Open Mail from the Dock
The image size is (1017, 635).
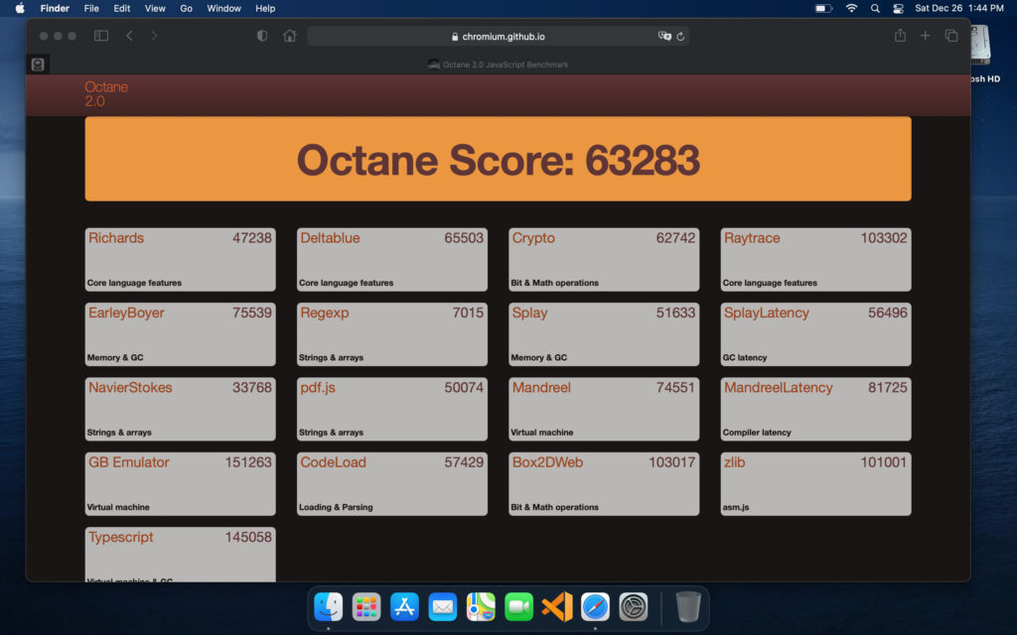[442, 607]
